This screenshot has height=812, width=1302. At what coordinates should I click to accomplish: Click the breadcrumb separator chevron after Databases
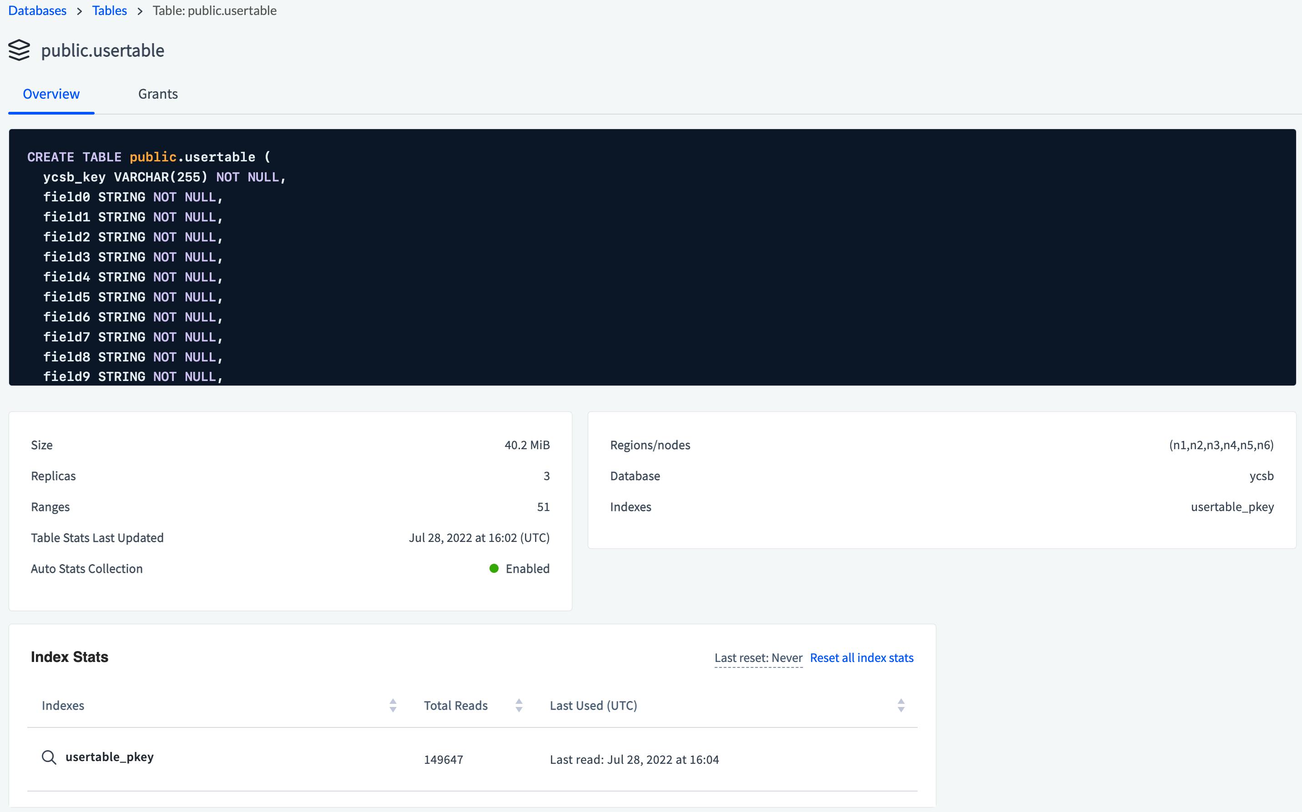(x=79, y=10)
